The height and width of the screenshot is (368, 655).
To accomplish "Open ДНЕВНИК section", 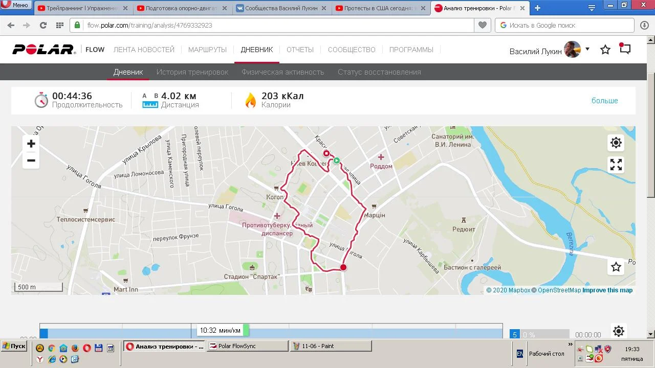I will [257, 50].
